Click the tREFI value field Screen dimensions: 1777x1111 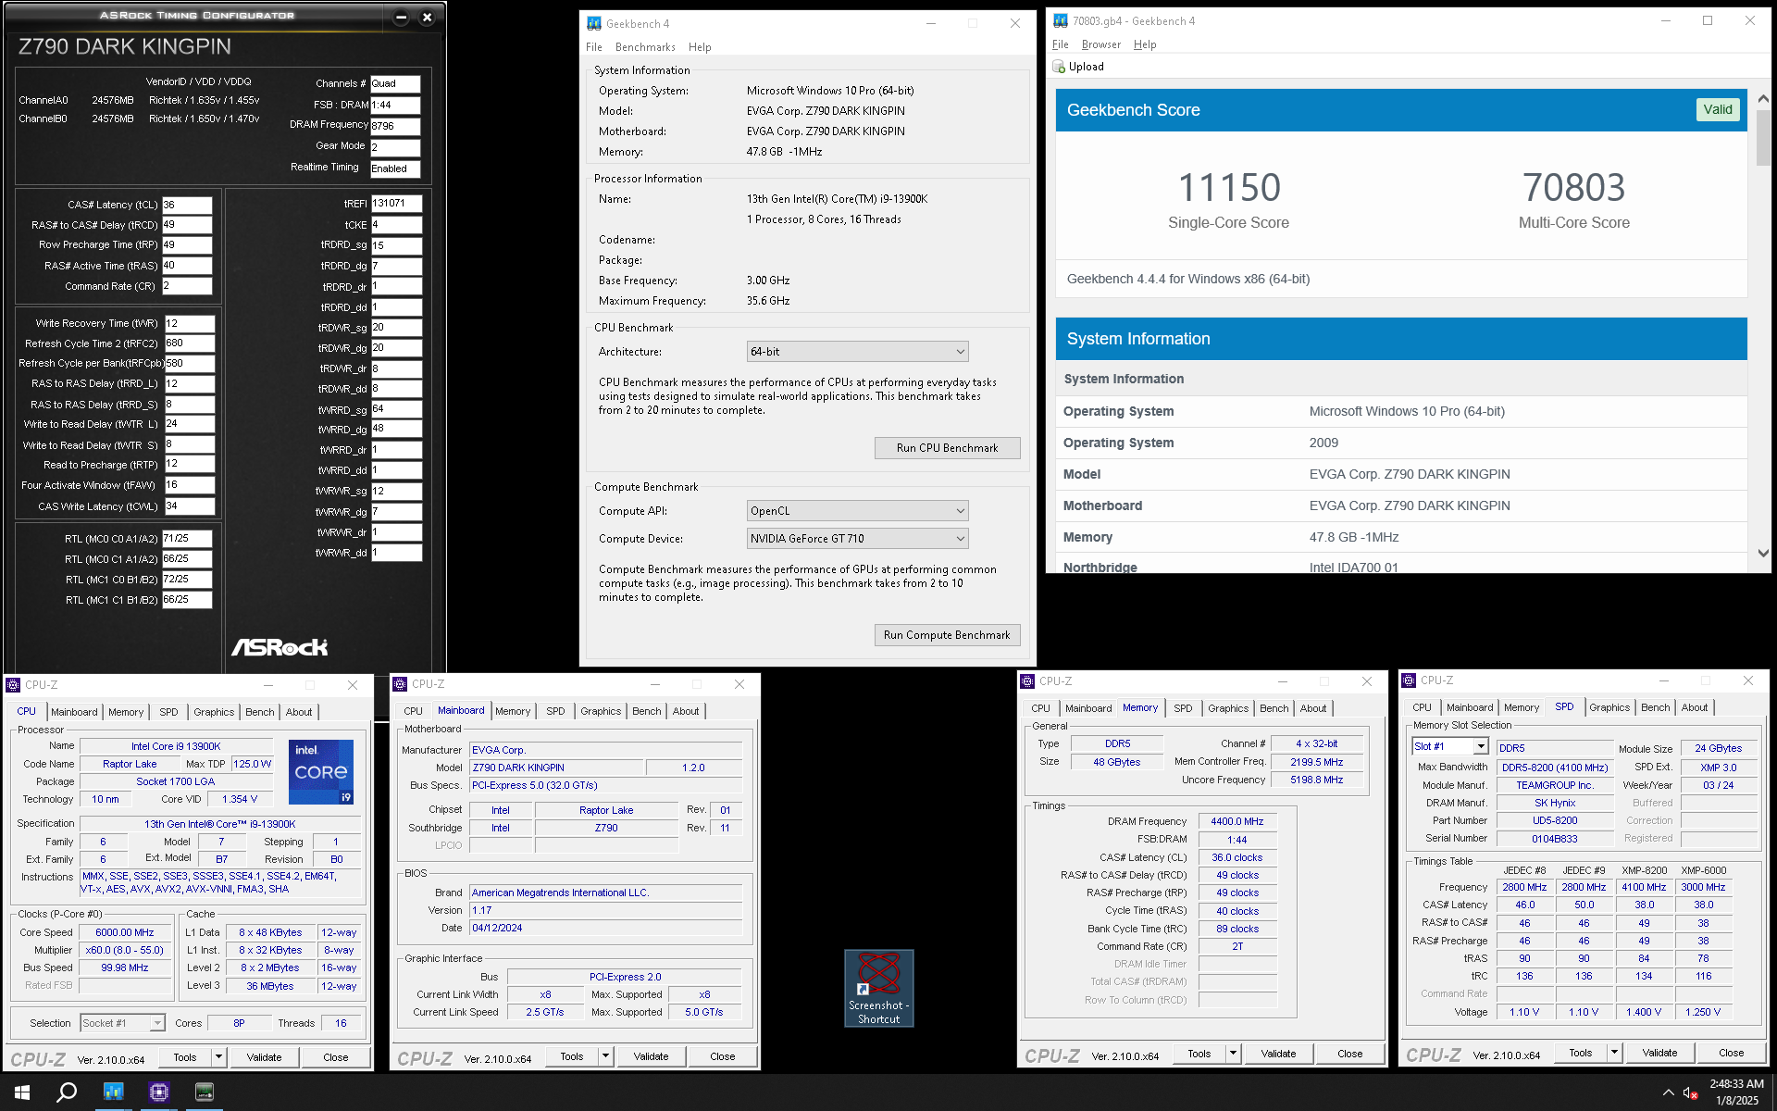click(x=396, y=204)
